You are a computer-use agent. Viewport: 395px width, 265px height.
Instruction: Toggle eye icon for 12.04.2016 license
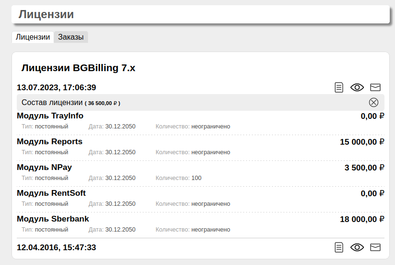click(x=357, y=247)
